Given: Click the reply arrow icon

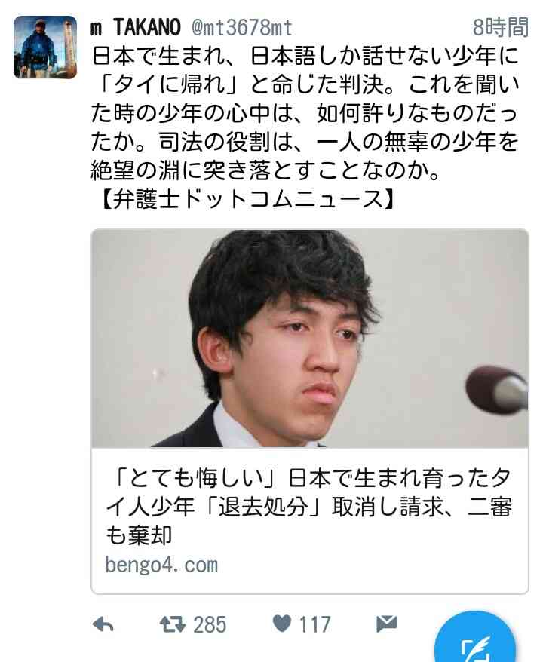Looking at the screenshot, I should [103, 624].
